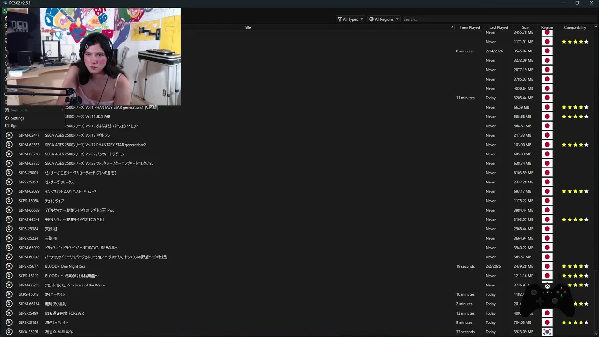Click the disc icon for SLPM-66679
This screenshot has width=599, height=337.
pyautogui.click(x=9, y=210)
